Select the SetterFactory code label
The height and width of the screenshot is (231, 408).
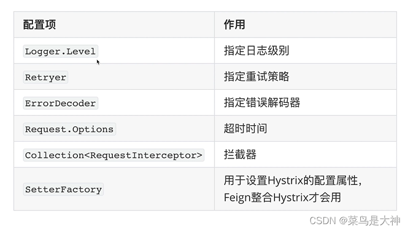coord(63,189)
